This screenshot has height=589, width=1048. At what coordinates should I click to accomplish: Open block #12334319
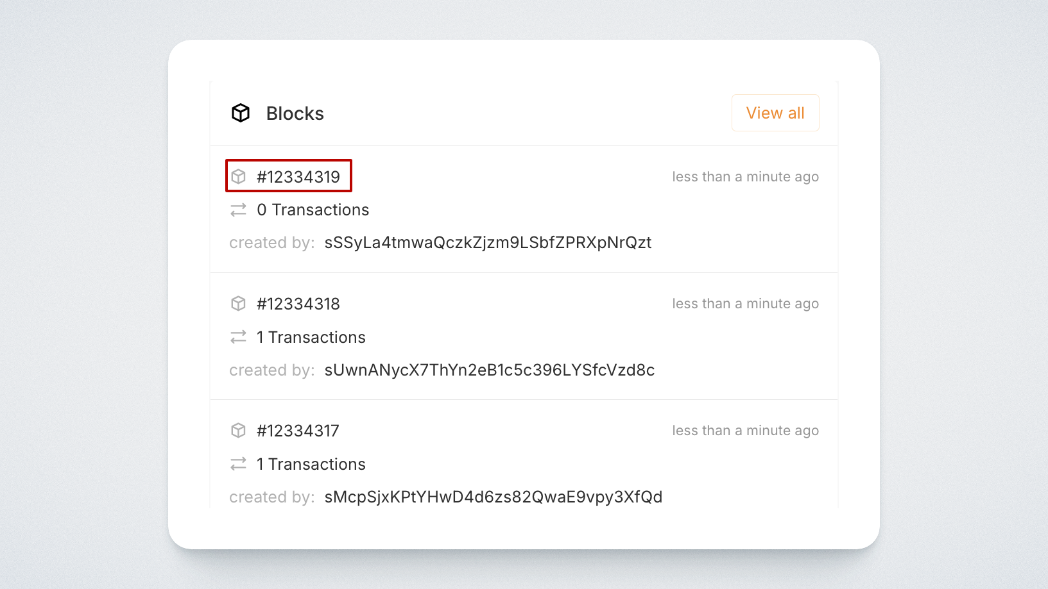(x=298, y=177)
